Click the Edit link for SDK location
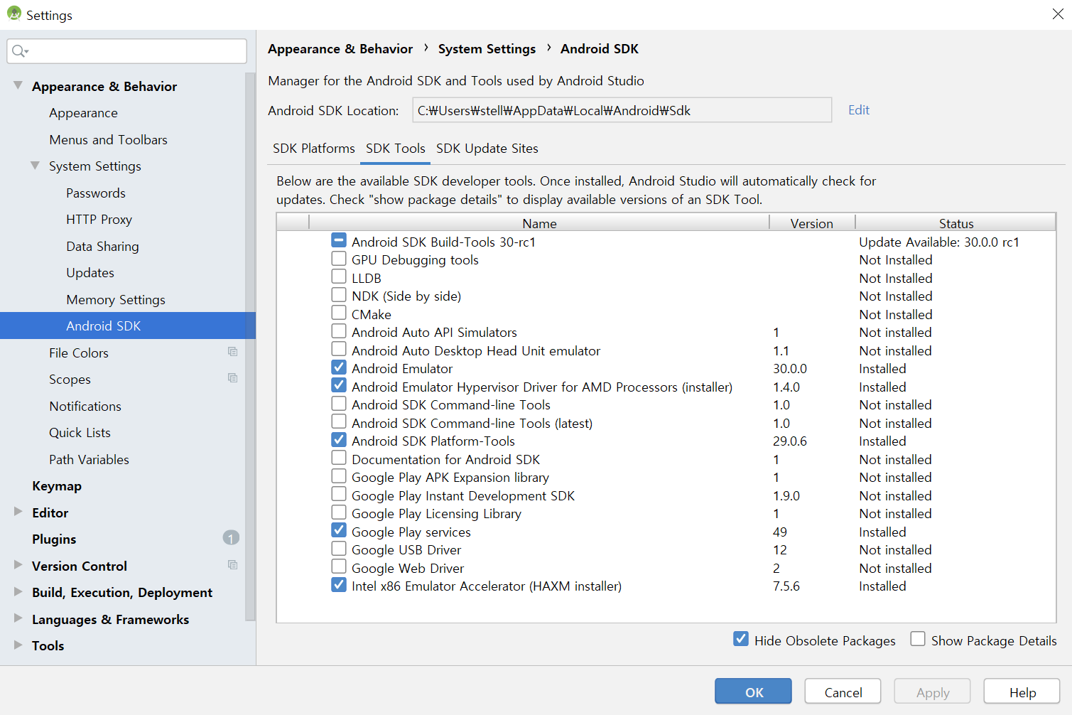The image size is (1072, 715). (x=859, y=110)
